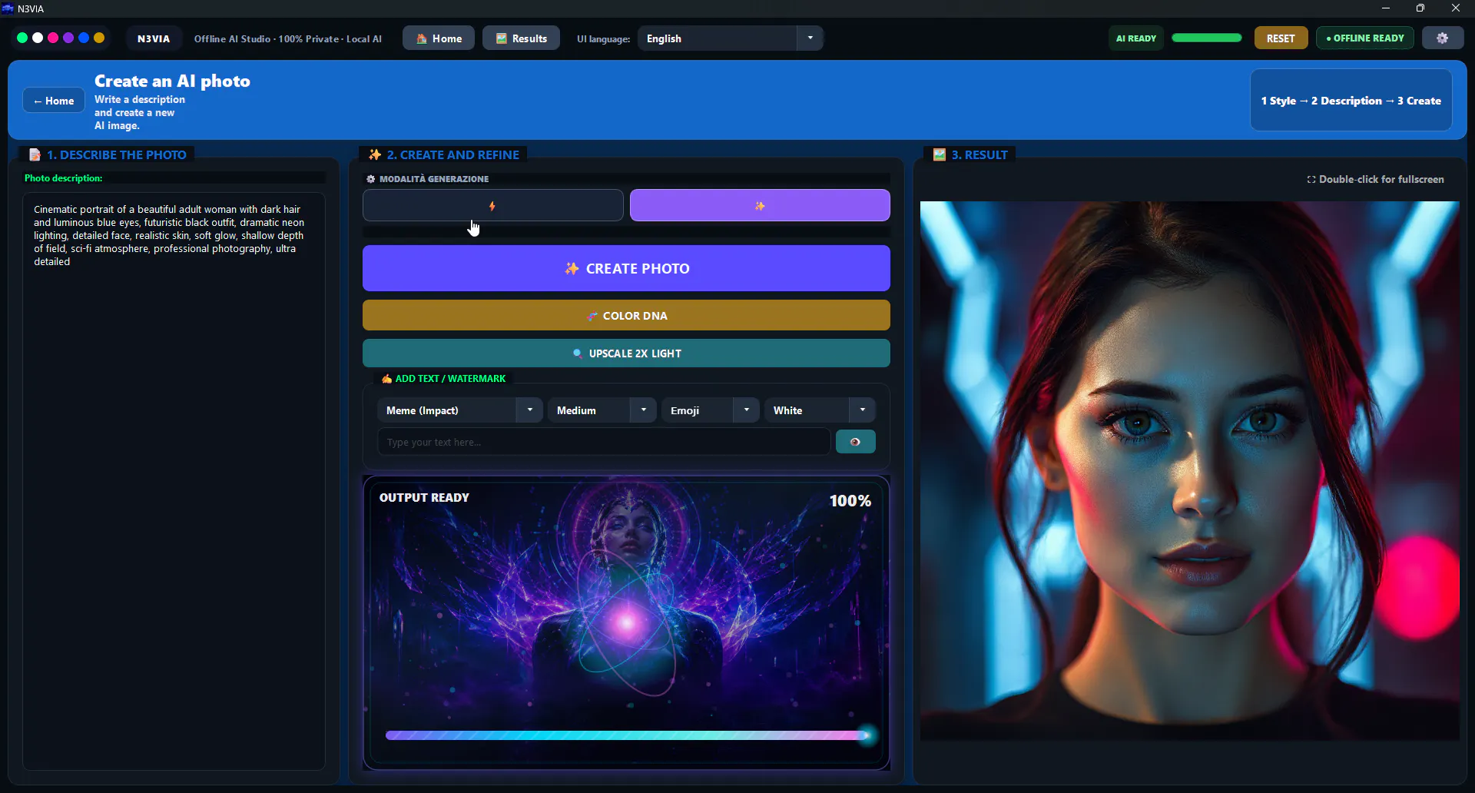Select the sparkle quality generation mode
Viewport: 1475px width, 793px height.
click(x=760, y=206)
